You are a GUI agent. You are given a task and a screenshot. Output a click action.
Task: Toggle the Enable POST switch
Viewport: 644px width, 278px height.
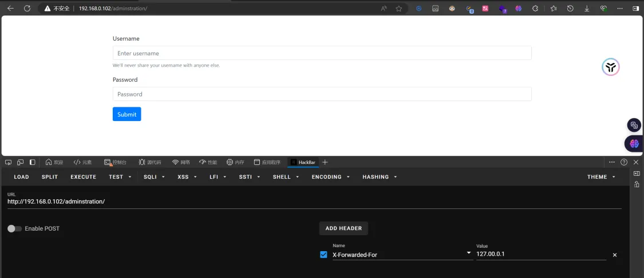pyautogui.click(x=15, y=228)
